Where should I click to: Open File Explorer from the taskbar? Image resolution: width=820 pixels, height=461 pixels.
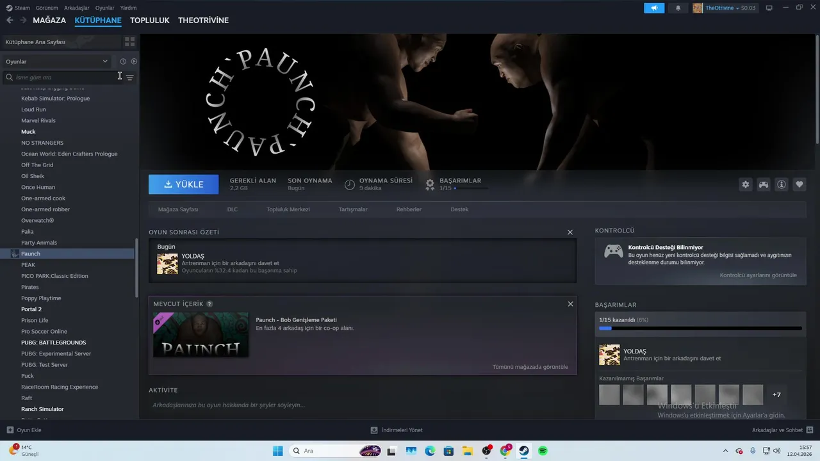pyautogui.click(x=468, y=451)
